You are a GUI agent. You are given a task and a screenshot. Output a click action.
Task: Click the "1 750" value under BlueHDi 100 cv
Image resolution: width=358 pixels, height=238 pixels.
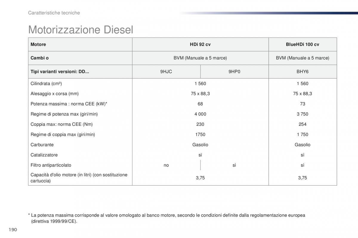(x=303, y=134)
